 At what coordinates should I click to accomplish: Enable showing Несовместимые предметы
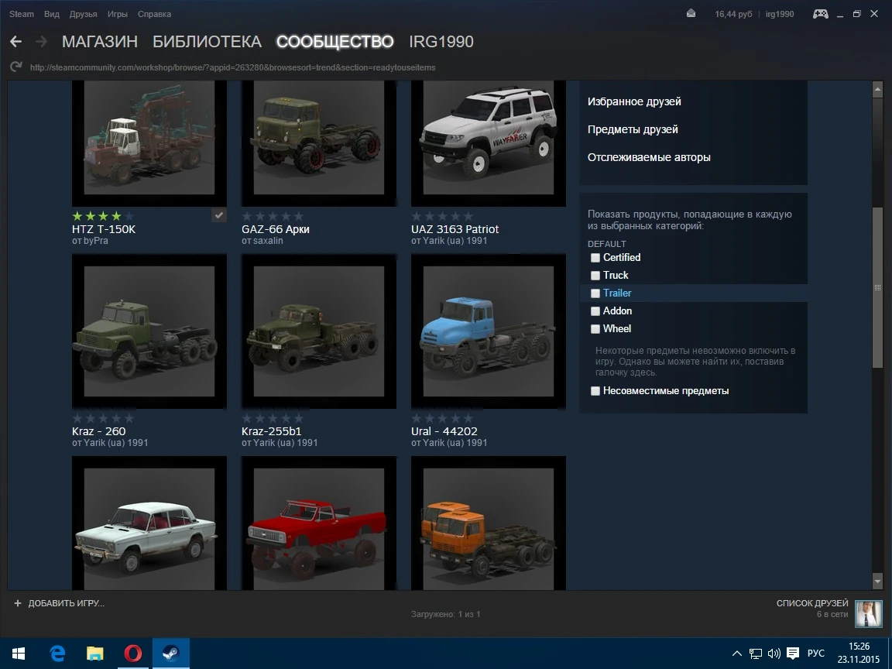pyautogui.click(x=595, y=391)
